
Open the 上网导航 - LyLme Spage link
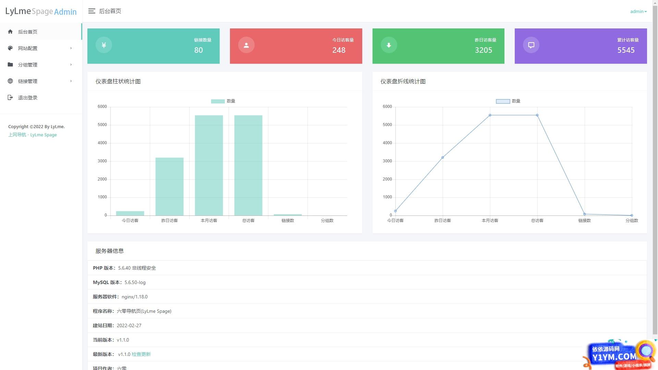[x=33, y=135]
